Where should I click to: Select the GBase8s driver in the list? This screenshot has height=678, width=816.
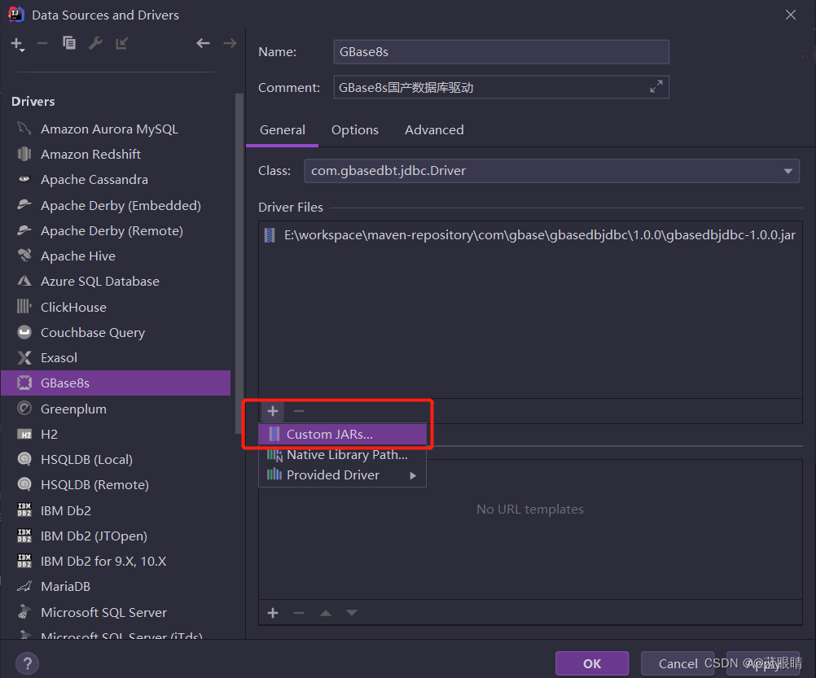click(x=116, y=383)
